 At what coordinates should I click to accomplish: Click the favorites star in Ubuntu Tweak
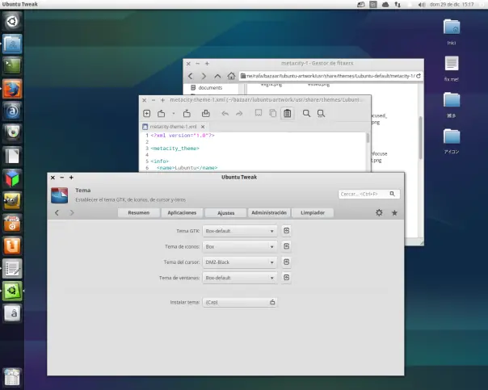coord(394,212)
